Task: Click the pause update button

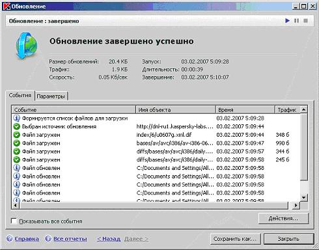Action: [x=296, y=21]
